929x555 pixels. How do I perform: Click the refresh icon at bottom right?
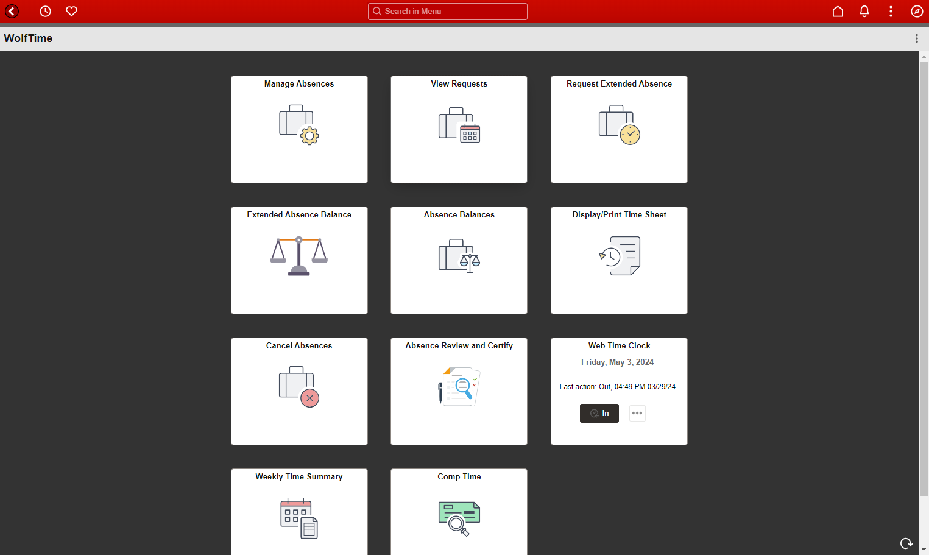click(906, 543)
